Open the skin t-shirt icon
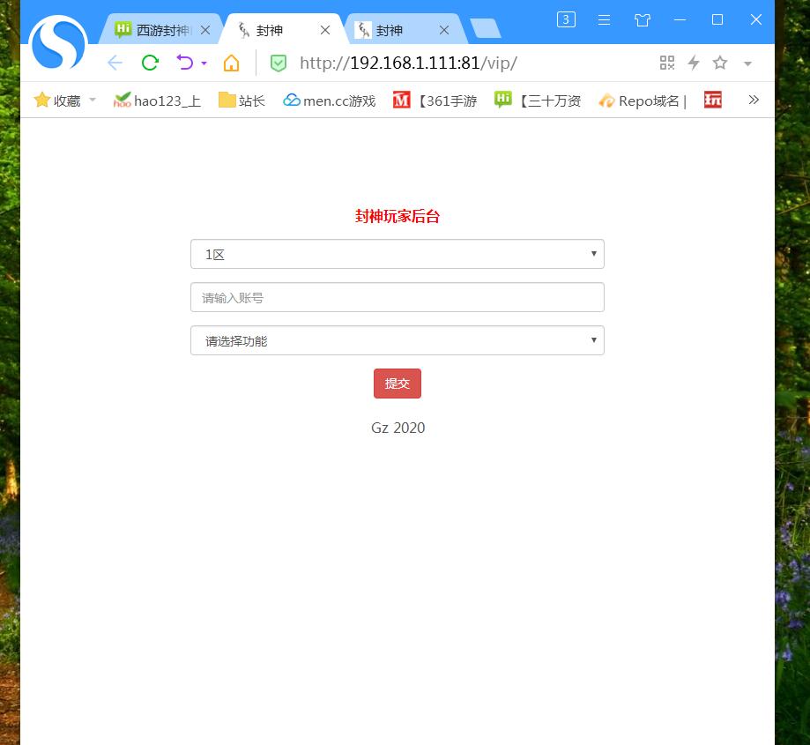 click(643, 19)
